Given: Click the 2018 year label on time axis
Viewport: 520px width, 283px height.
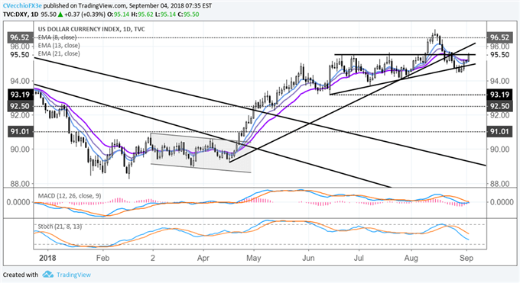Looking at the screenshot, I should coord(47,258).
